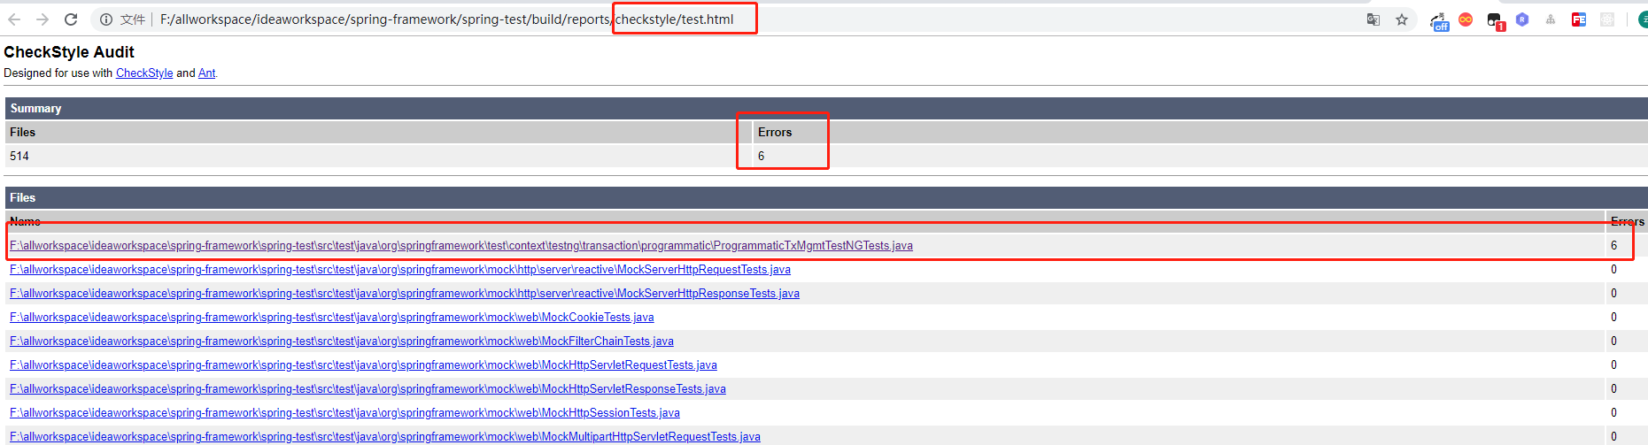Go back with the browser back arrow
This screenshot has height=445, width=1648.
click(14, 19)
